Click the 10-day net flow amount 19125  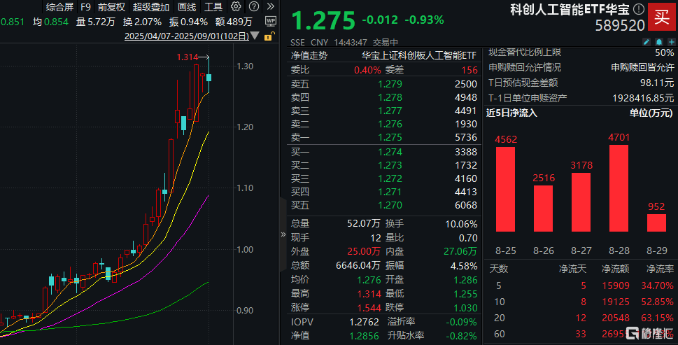point(616,302)
